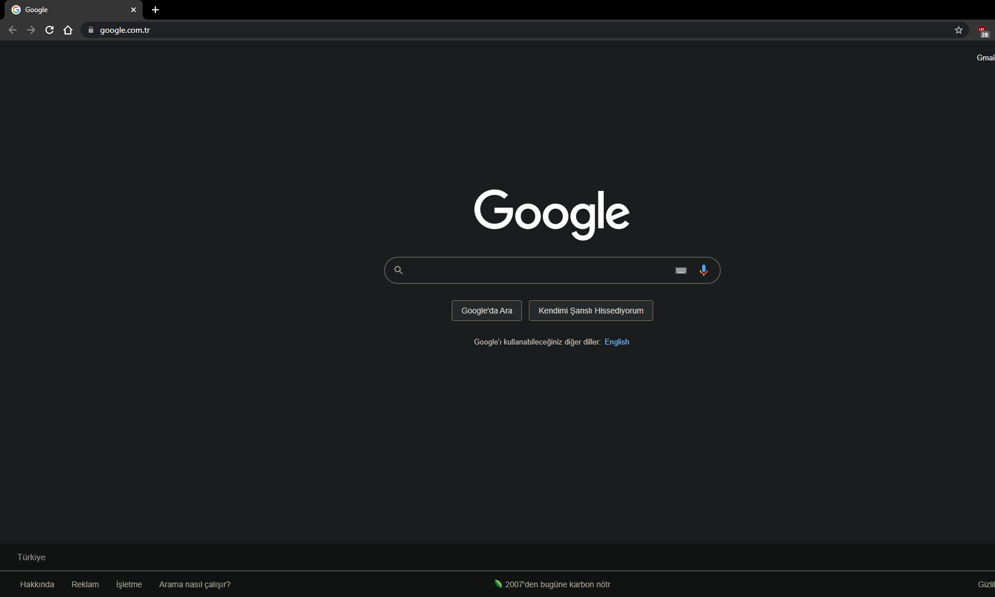
Task: View site info via the padlock icon
Action: click(x=90, y=30)
